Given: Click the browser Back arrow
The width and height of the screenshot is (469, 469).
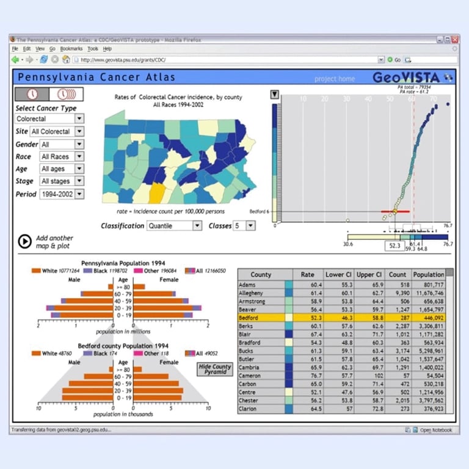Looking at the screenshot, I should coord(15,59).
